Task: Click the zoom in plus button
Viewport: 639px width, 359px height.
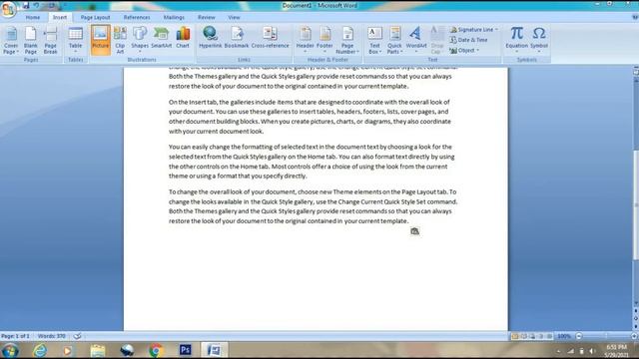Action: tap(634, 336)
